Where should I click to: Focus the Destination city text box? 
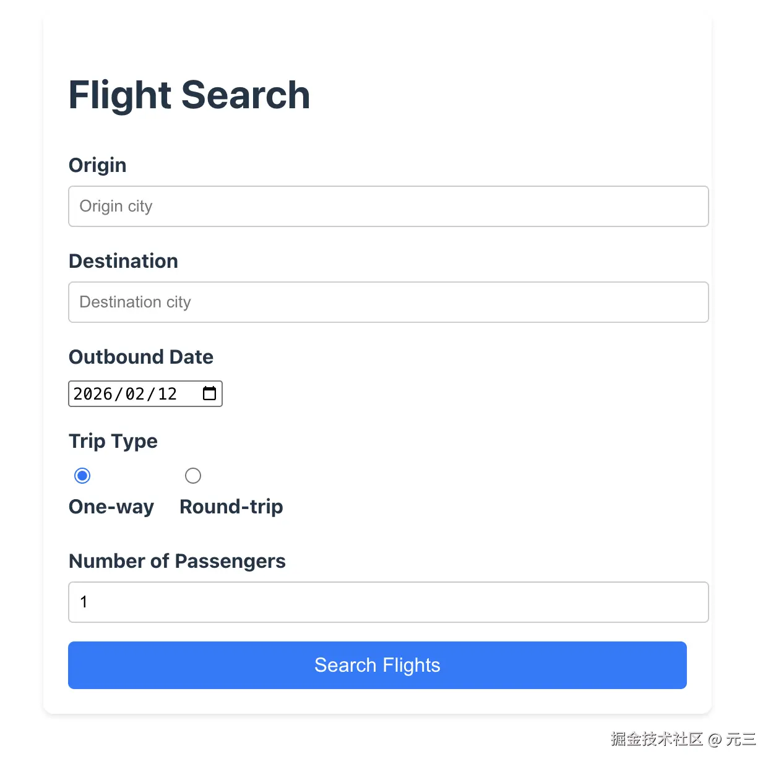(388, 302)
